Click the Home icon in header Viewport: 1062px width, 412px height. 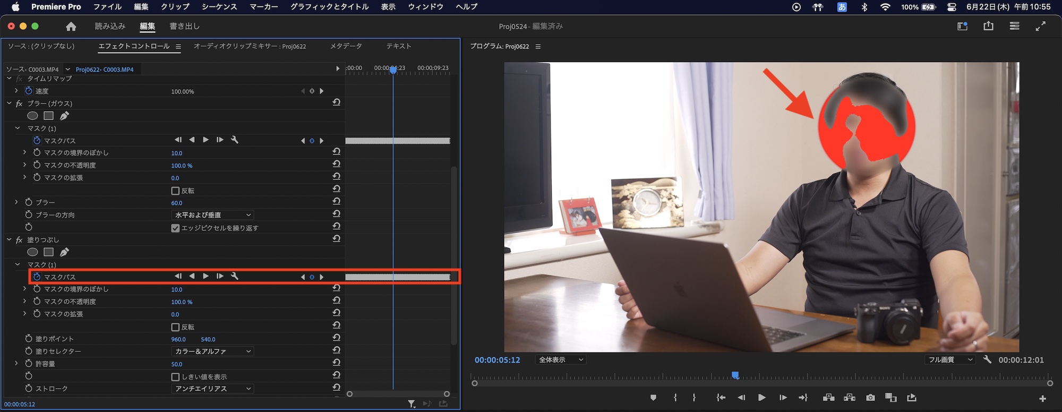click(71, 27)
